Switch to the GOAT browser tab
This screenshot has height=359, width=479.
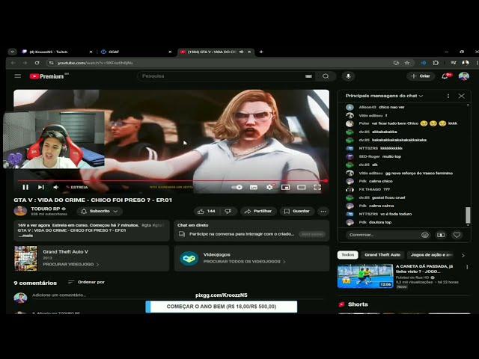point(135,52)
